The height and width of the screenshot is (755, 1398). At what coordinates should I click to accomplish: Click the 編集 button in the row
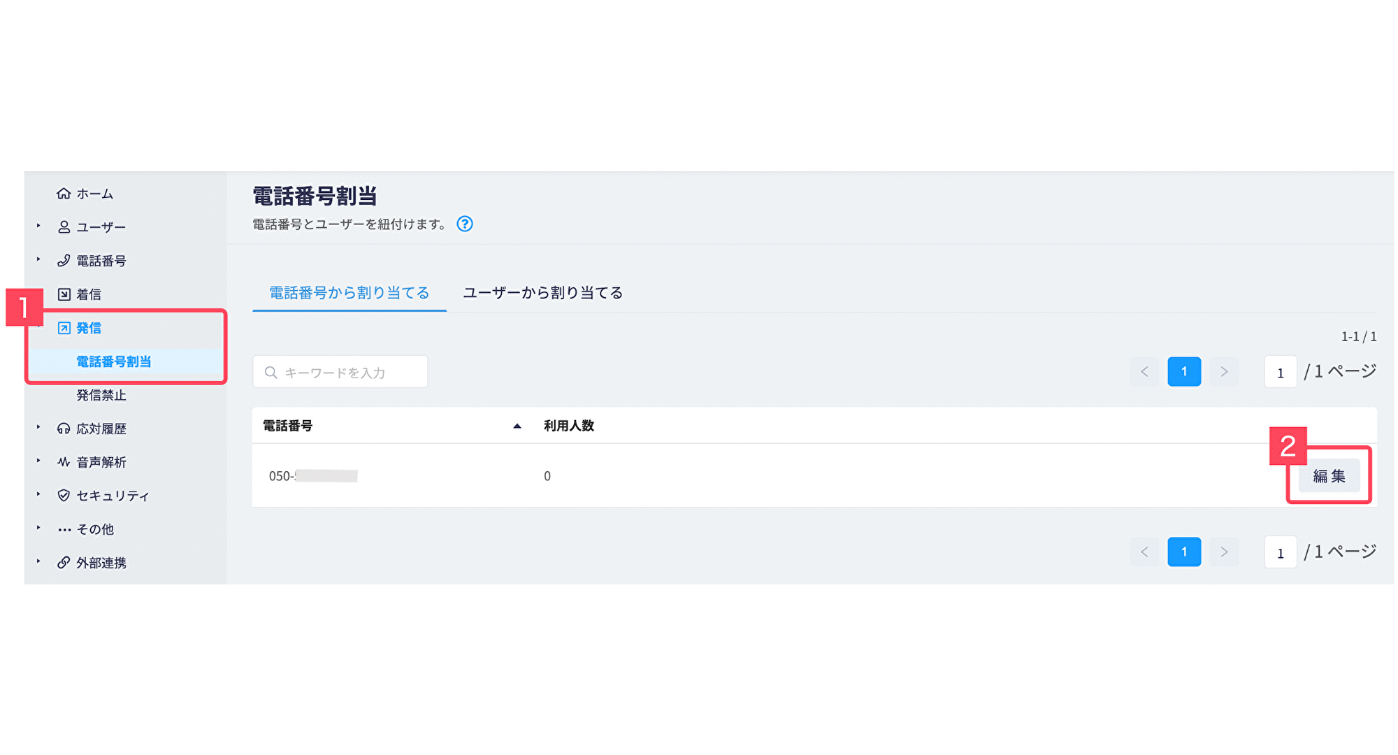coord(1329,476)
